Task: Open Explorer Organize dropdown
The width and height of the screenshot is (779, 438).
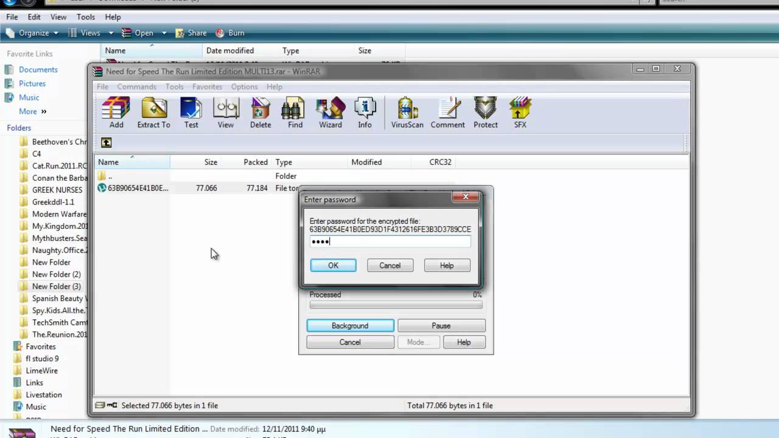Action: tap(32, 33)
